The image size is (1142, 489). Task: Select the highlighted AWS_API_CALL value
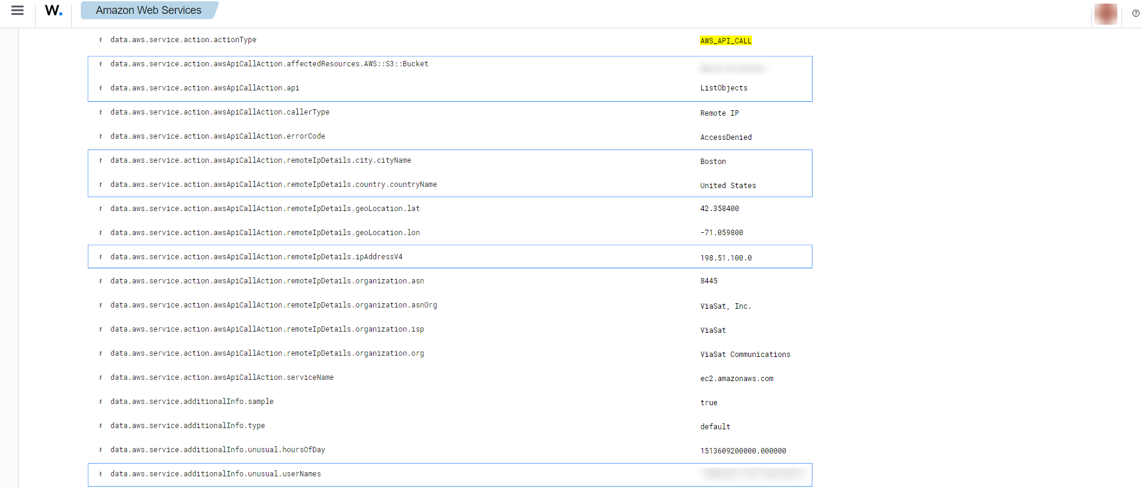click(725, 41)
